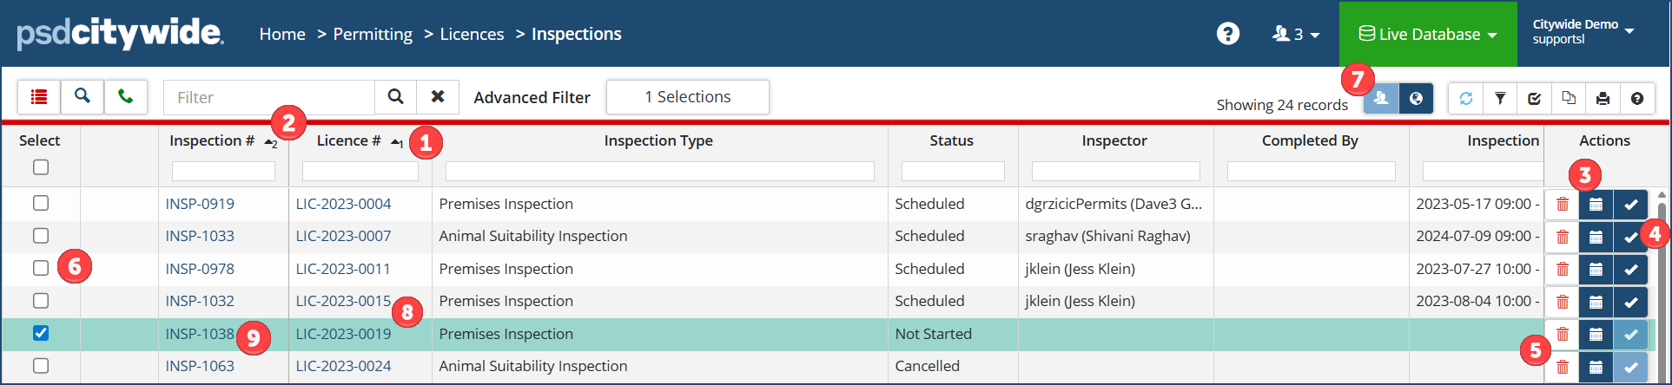This screenshot has height=385, width=1672.
Task: Expand the Citywide Demo user menu
Action: 1583,32
